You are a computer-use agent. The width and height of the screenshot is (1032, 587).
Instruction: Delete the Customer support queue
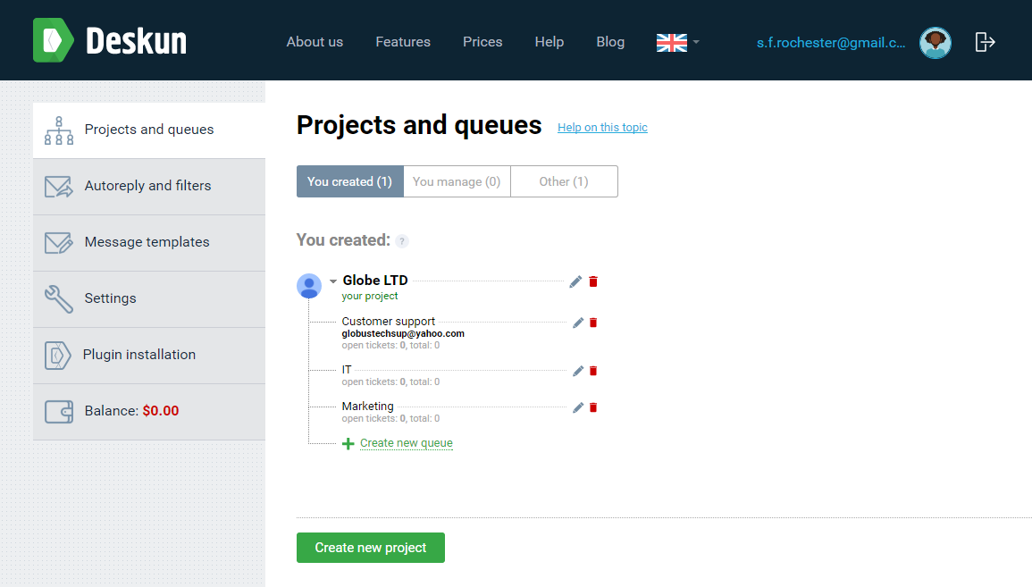pos(593,323)
